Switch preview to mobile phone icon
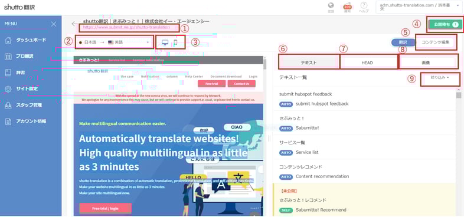Image resolution: width=464 pixels, height=217 pixels. (175, 42)
